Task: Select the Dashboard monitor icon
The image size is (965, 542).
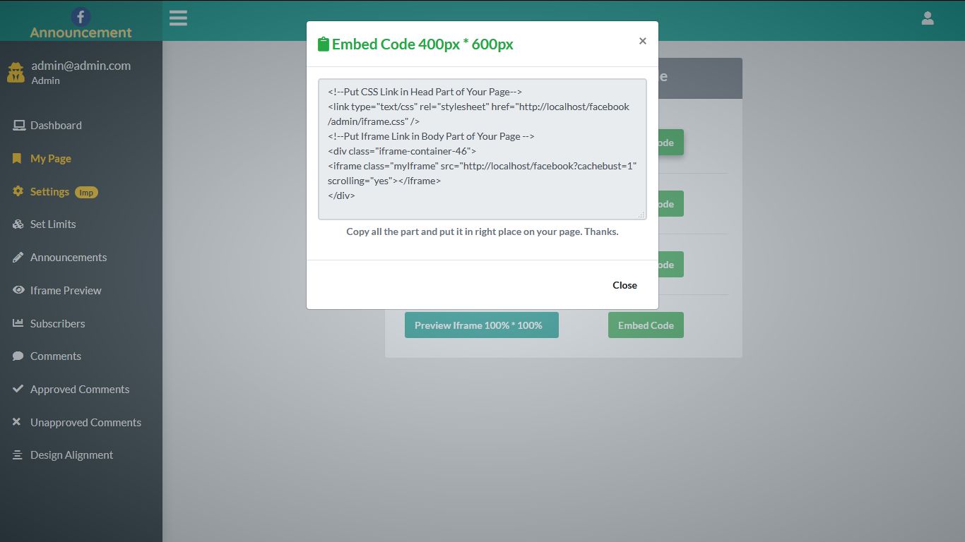Action: pyautogui.click(x=18, y=124)
